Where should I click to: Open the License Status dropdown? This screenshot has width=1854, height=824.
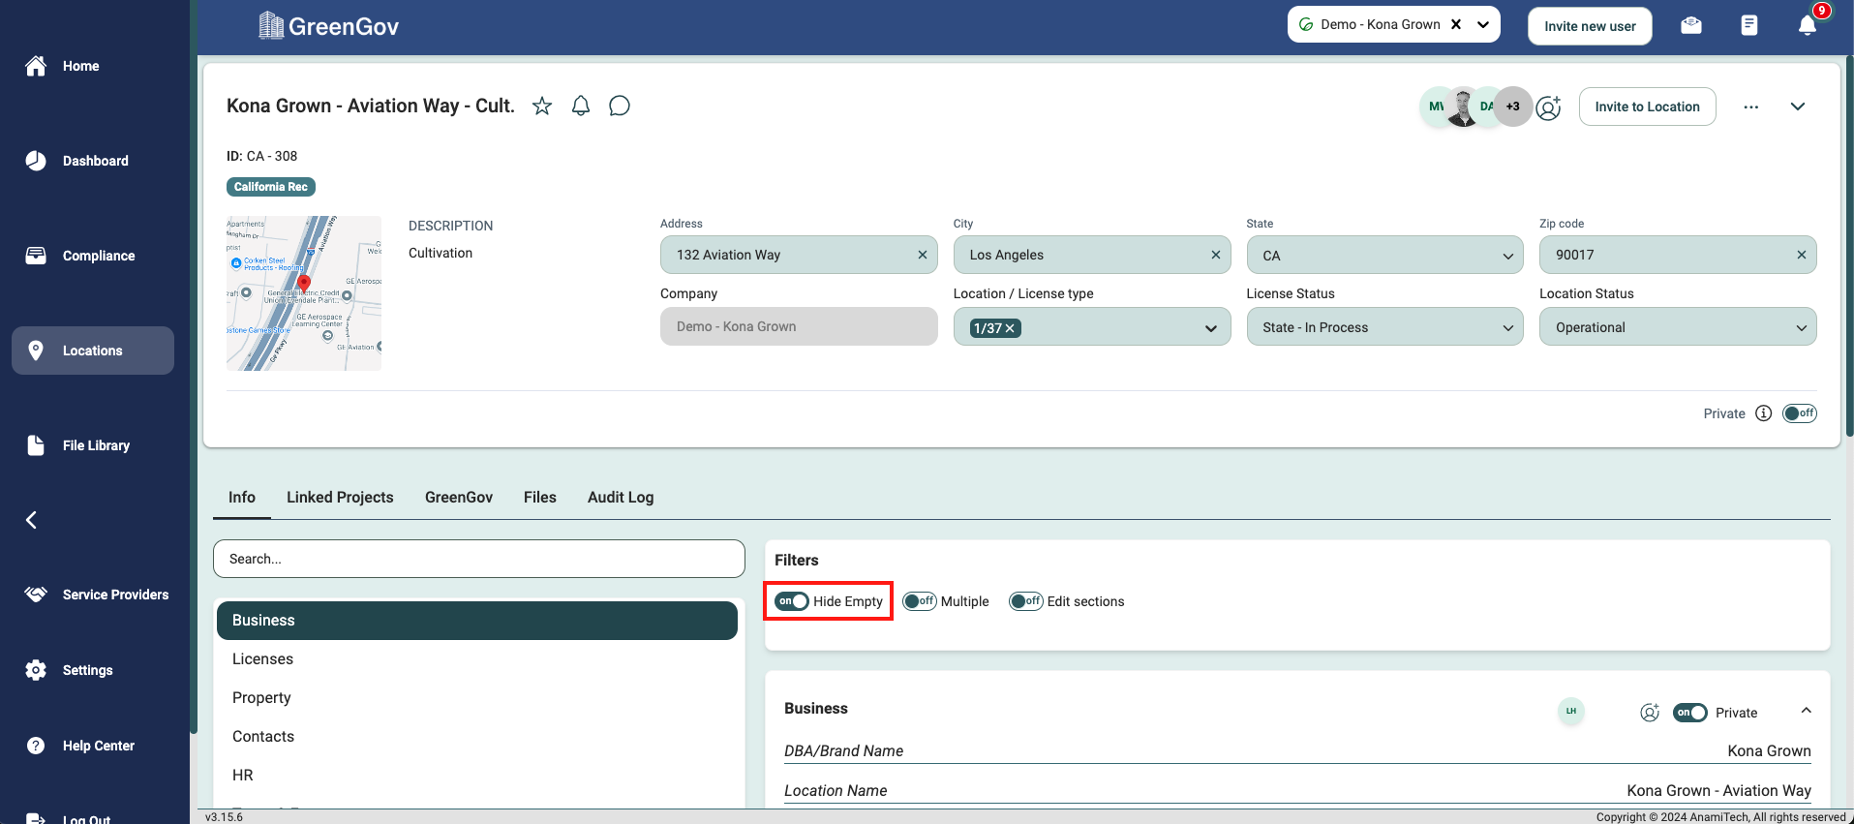coord(1384,327)
